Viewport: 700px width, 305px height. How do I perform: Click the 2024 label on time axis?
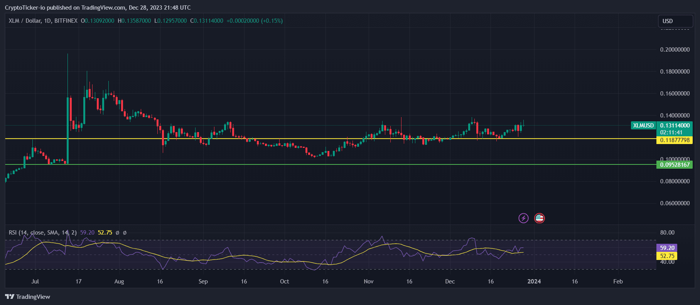click(x=534, y=282)
